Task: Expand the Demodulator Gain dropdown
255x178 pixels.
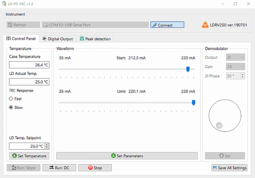Action: [x=235, y=67]
